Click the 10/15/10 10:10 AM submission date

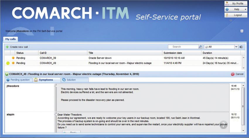tap(174, 58)
